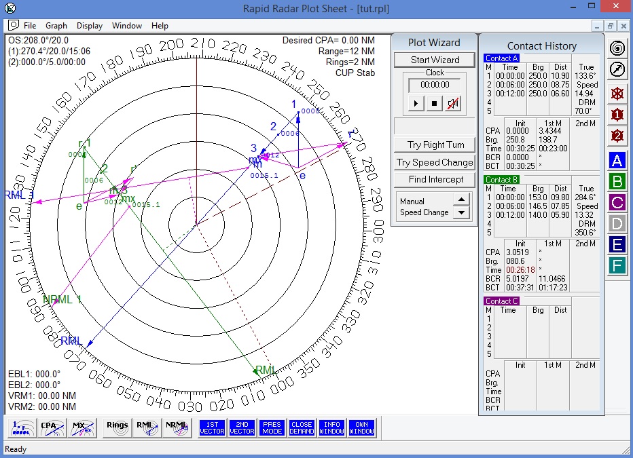This screenshot has width=633, height=458.
Task: Select the red ship's wheel icon
Action: tap(617, 94)
